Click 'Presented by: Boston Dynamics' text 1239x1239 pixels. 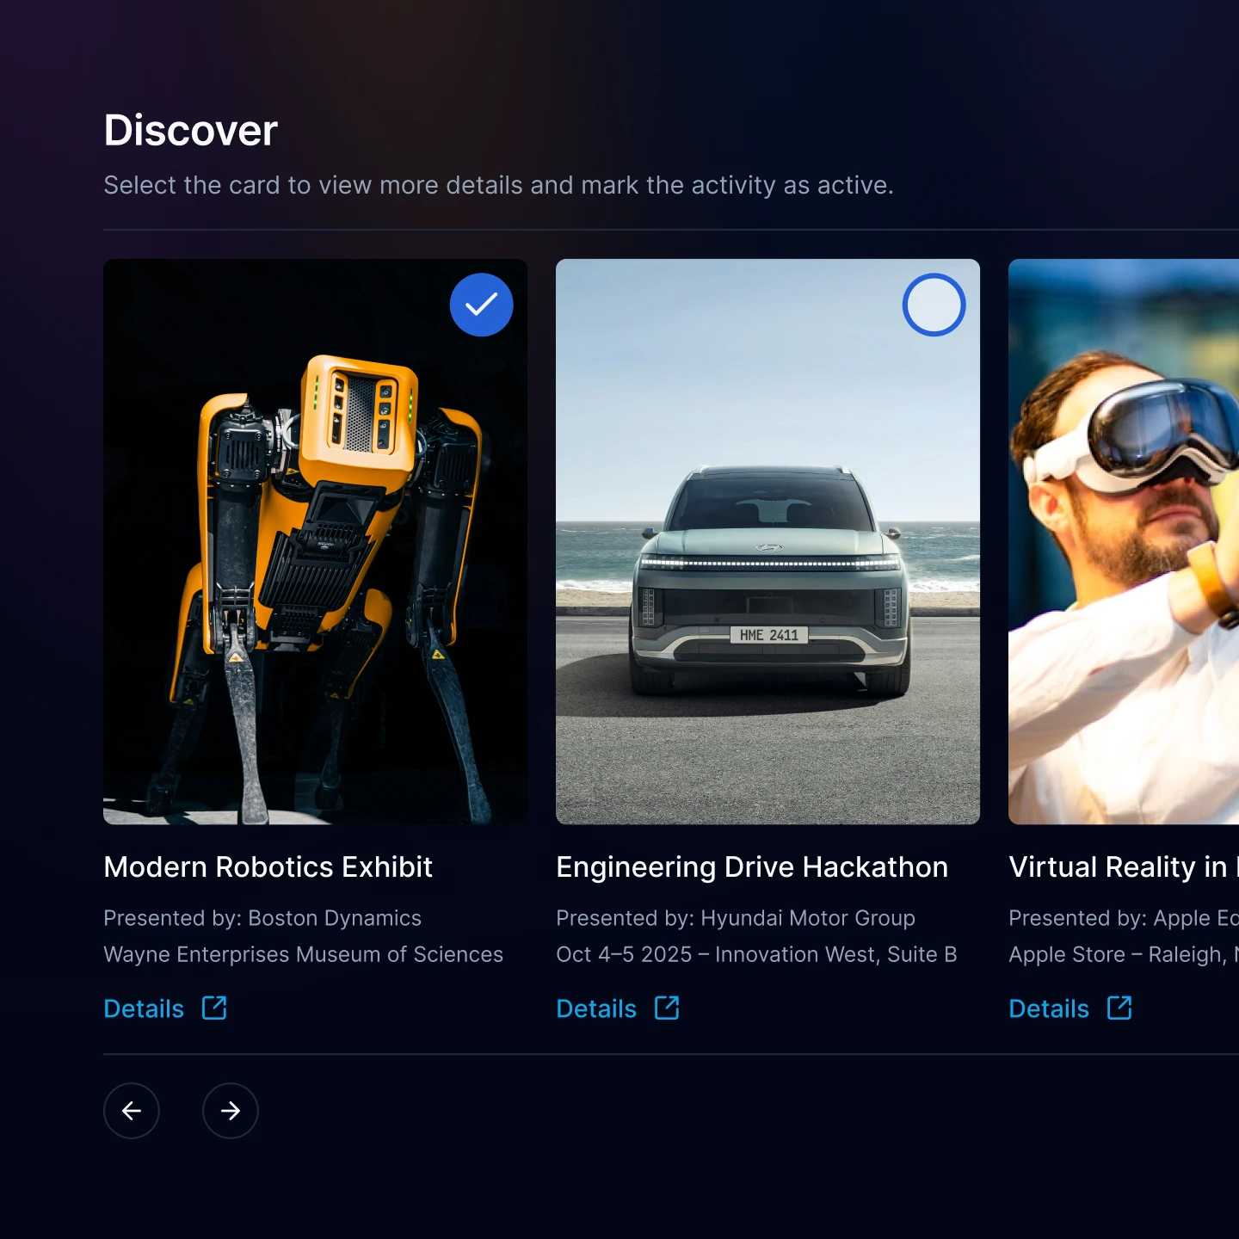[262, 918]
